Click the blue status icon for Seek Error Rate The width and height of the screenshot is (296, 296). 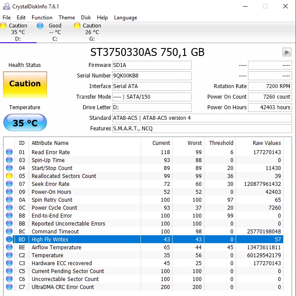[9, 184]
